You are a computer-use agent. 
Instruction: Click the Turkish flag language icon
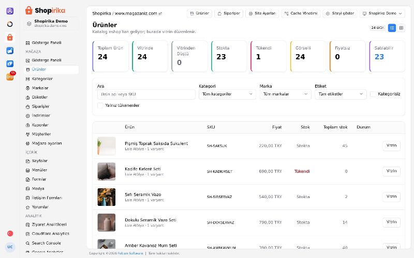click(10, 234)
